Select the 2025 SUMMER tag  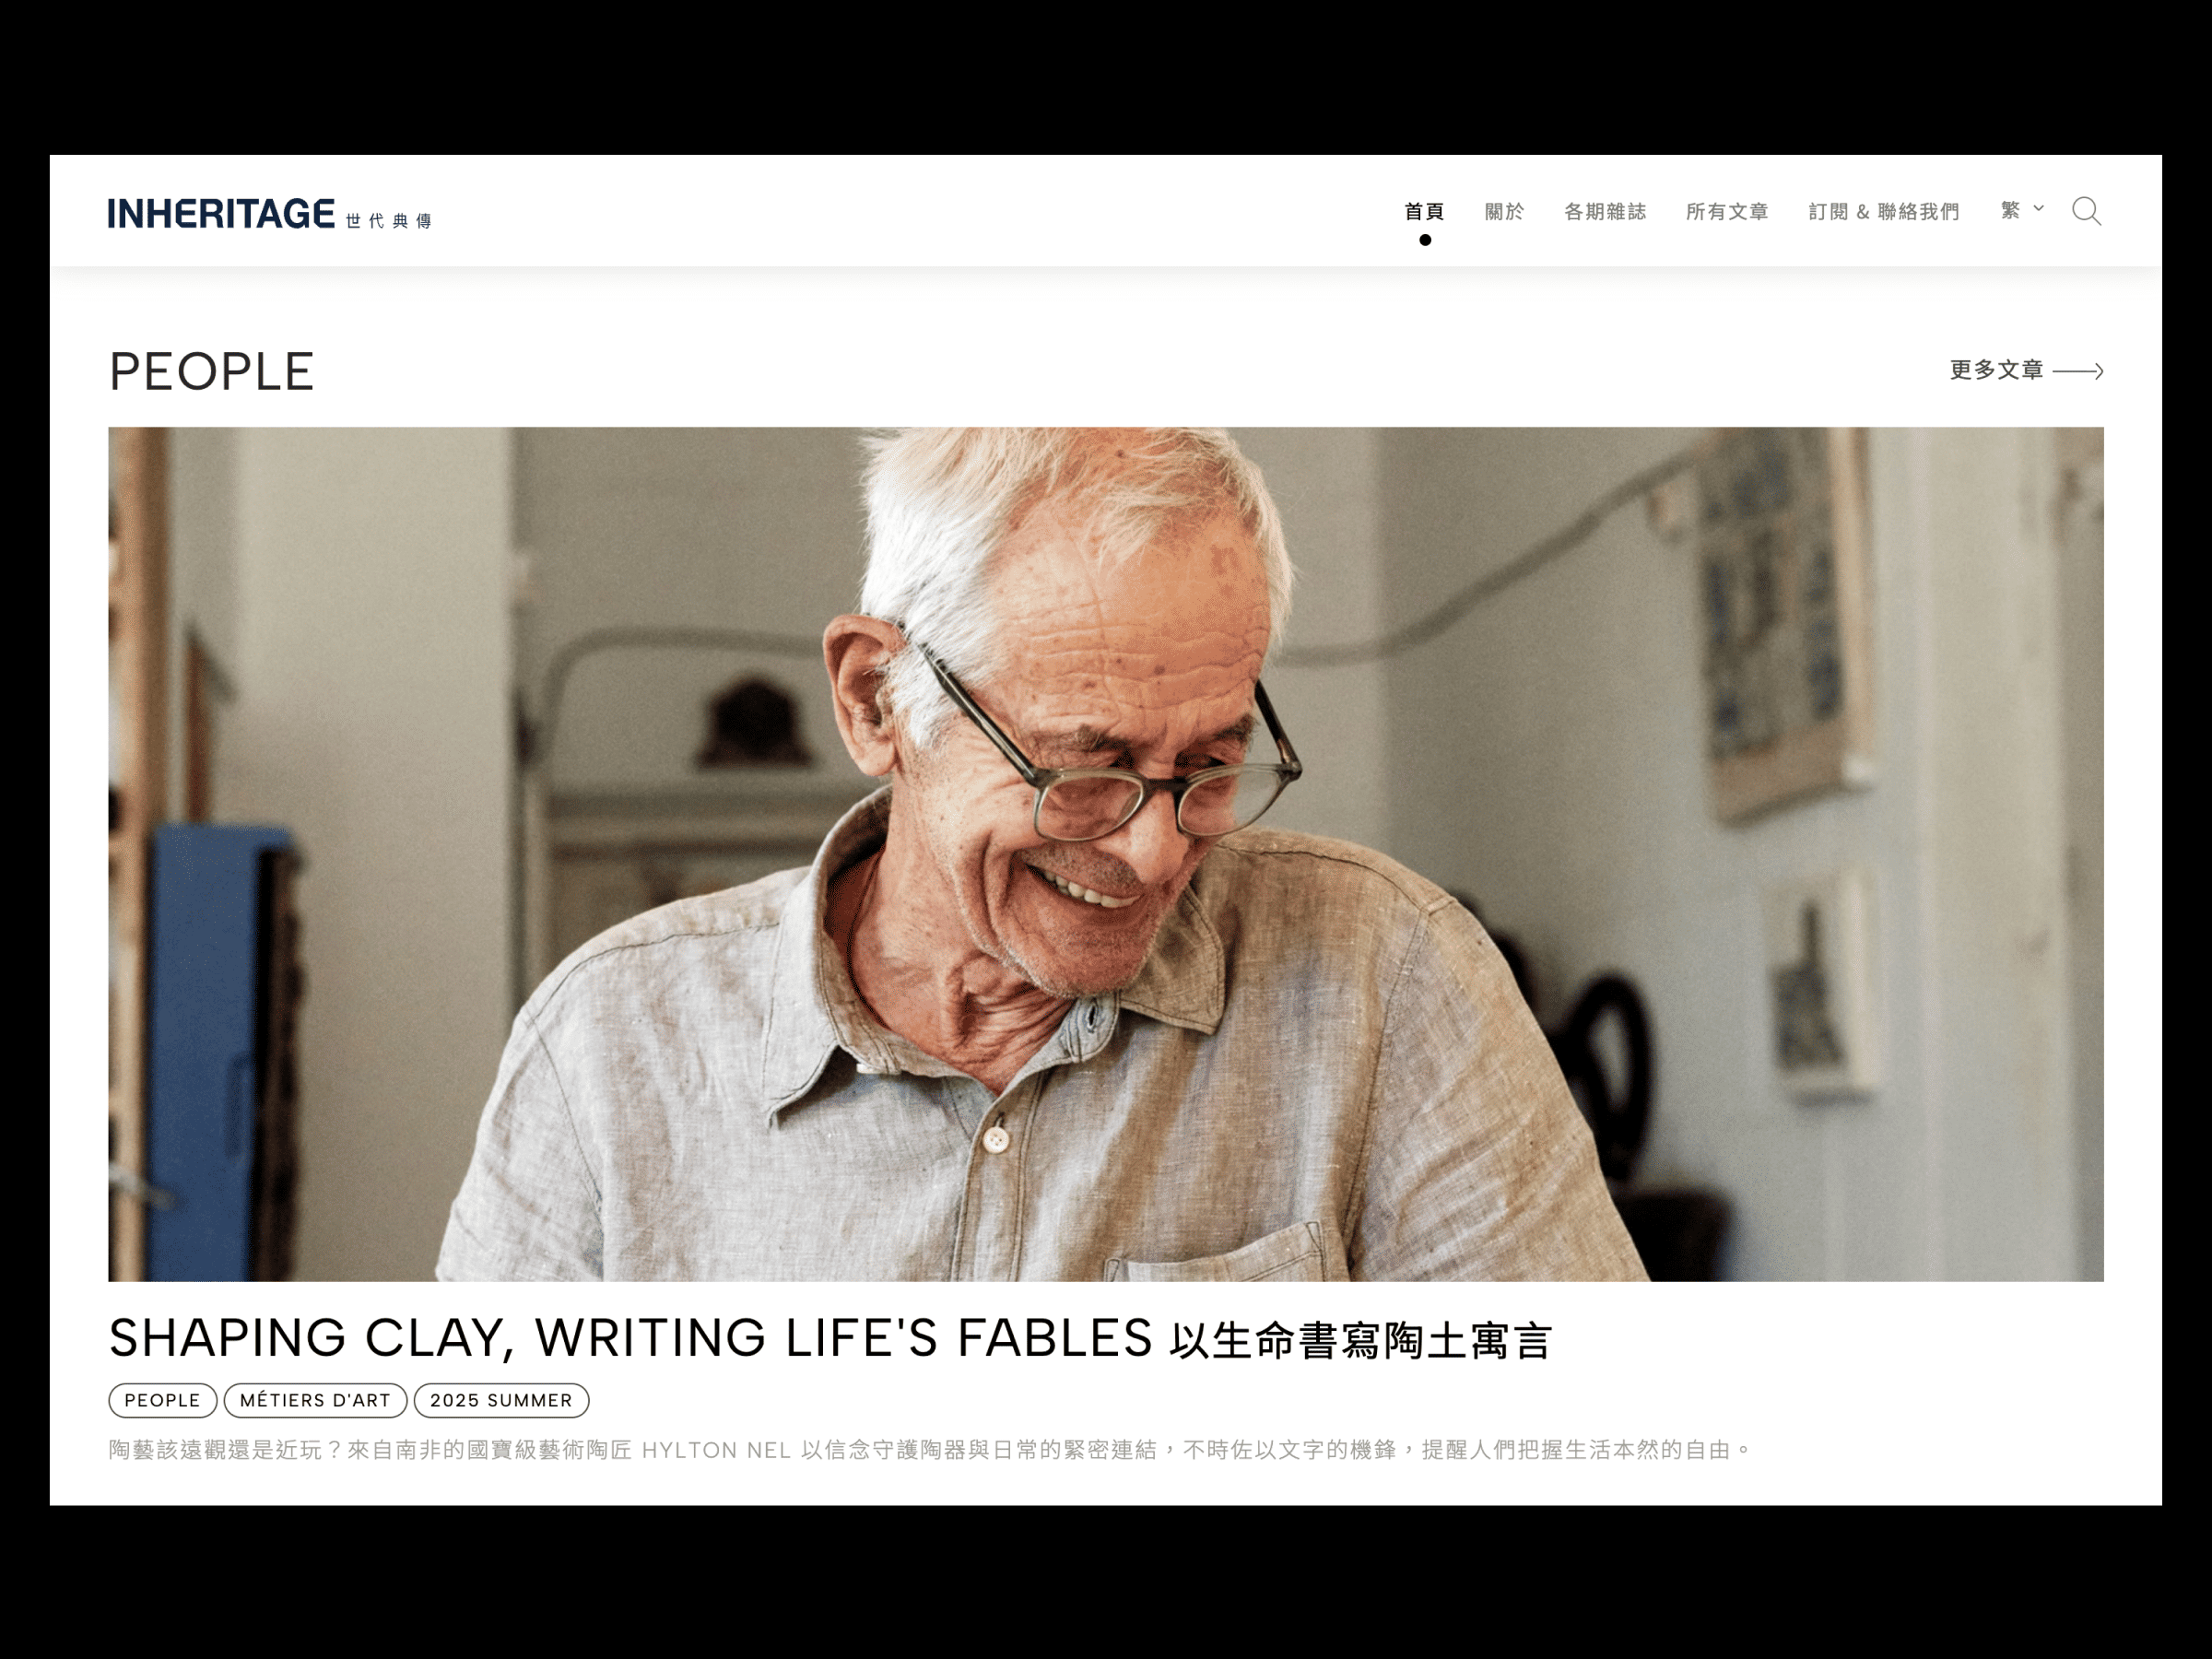pyautogui.click(x=501, y=1400)
